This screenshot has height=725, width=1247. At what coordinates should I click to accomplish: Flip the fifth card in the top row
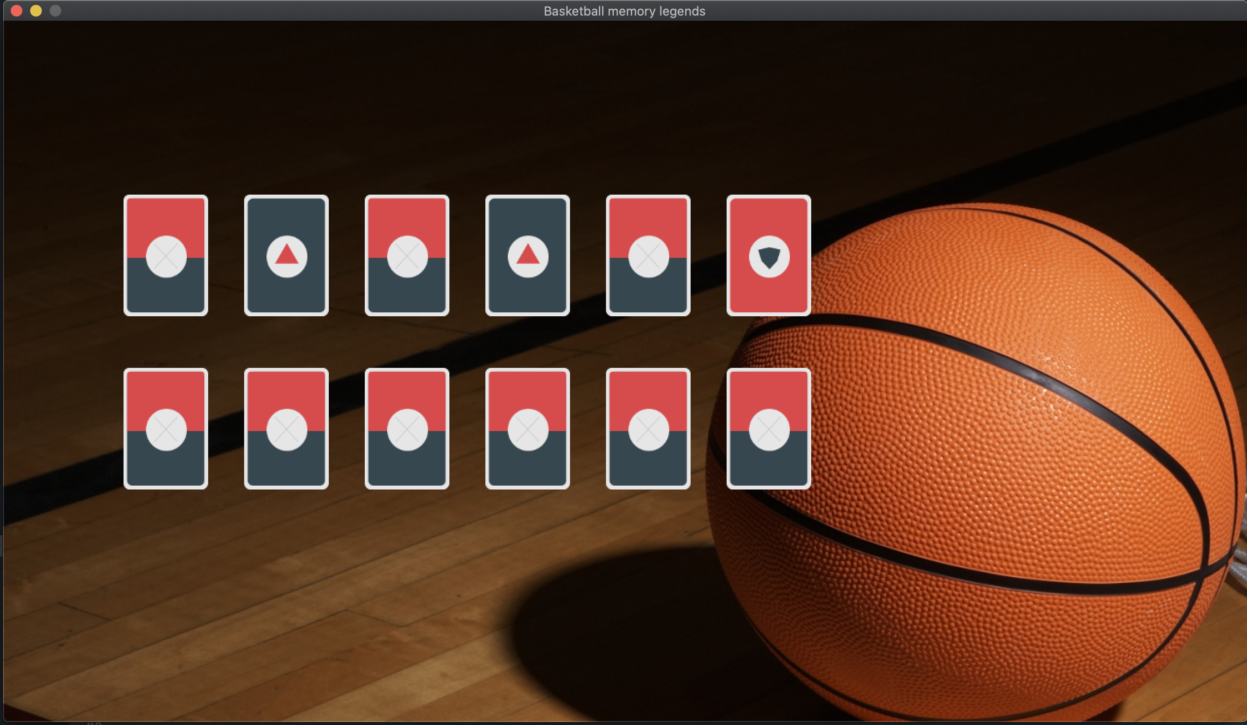click(x=648, y=255)
